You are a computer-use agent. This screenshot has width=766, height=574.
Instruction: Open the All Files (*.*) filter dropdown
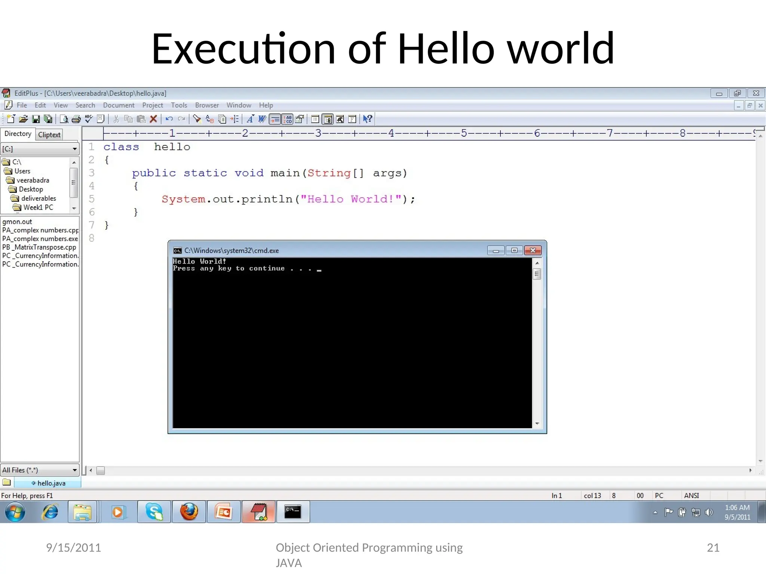(x=75, y=470)
